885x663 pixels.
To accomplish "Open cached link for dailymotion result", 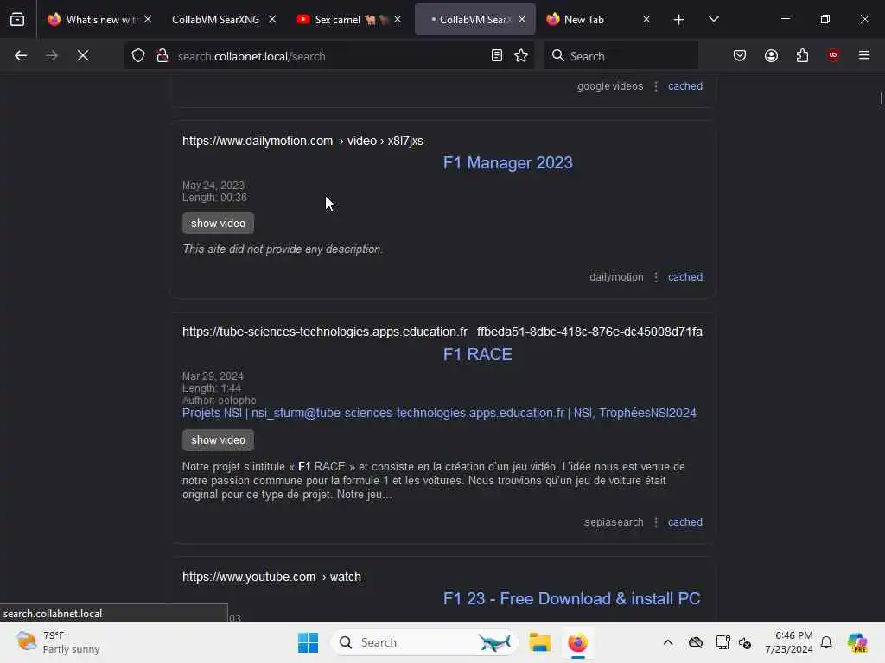I will [685, 277].
